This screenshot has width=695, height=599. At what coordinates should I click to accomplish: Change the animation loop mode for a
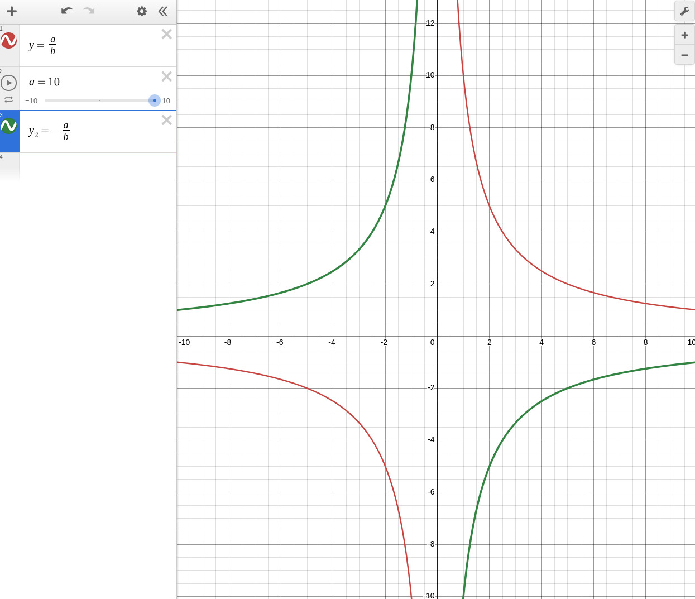click(8, 100)
